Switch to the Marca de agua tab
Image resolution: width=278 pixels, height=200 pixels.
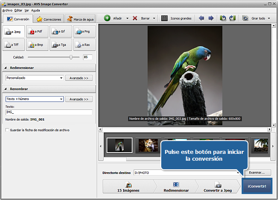coord(80,19)
